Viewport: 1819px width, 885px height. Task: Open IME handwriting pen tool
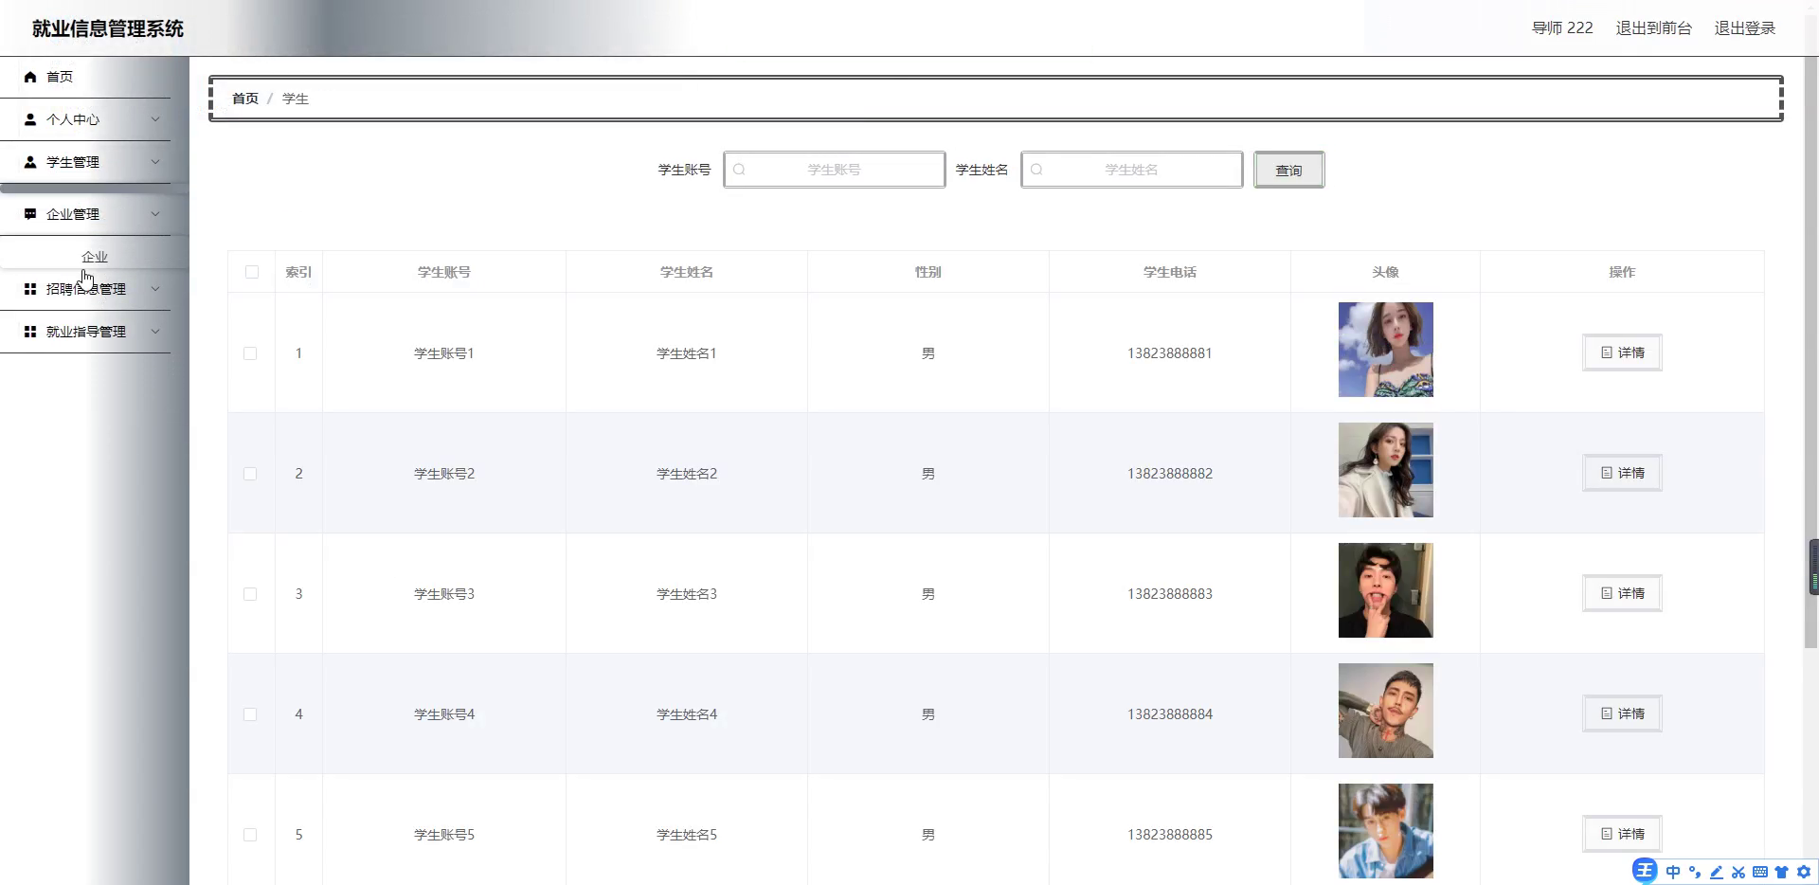pos(1717,872)
